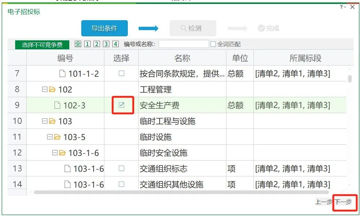Collapse the 103-5 临时设施 node
The height and width of the screenshot is (216, 360).
coord(50,137)
